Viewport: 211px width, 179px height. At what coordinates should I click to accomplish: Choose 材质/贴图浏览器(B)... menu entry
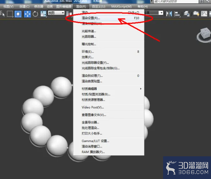(109, 94)
